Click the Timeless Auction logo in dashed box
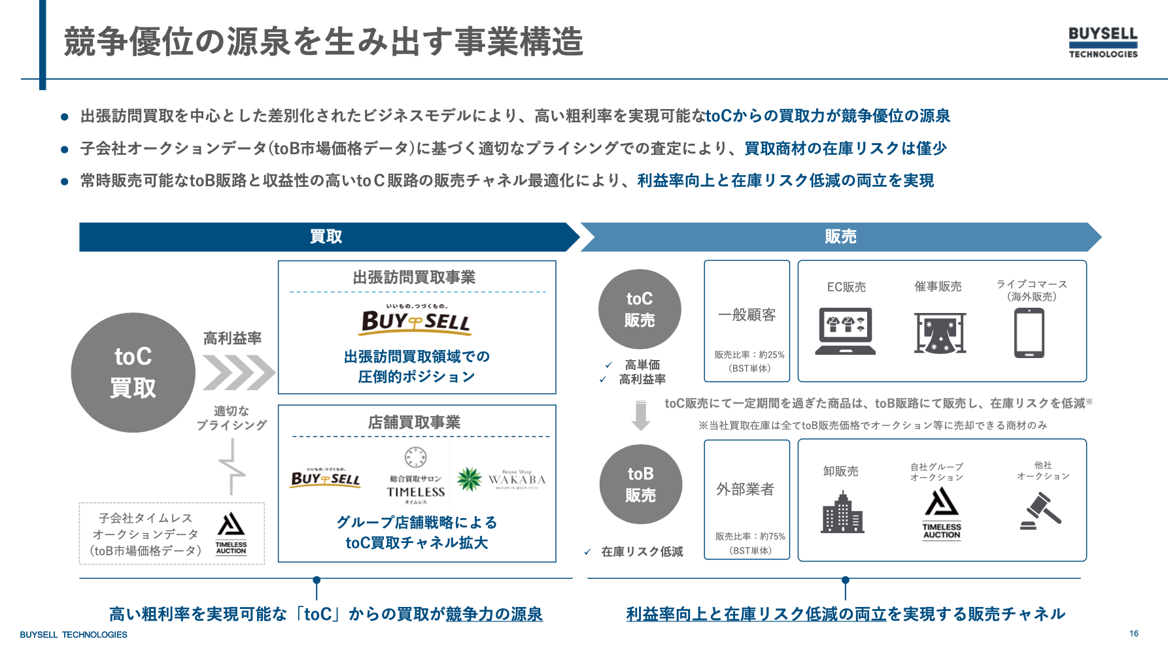The image size is (1168, 656). coord(231,534)
